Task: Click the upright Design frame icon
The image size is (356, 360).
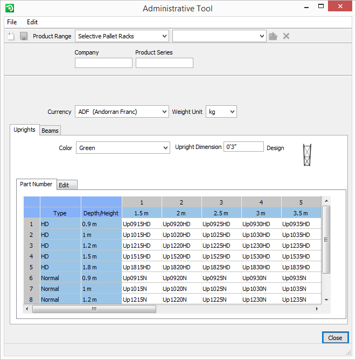Action: coord(308,154)
